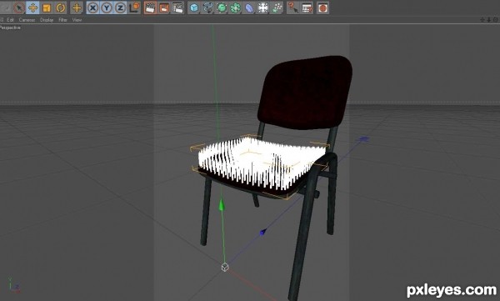Toggle the Y axis lock

pos(107,8)
